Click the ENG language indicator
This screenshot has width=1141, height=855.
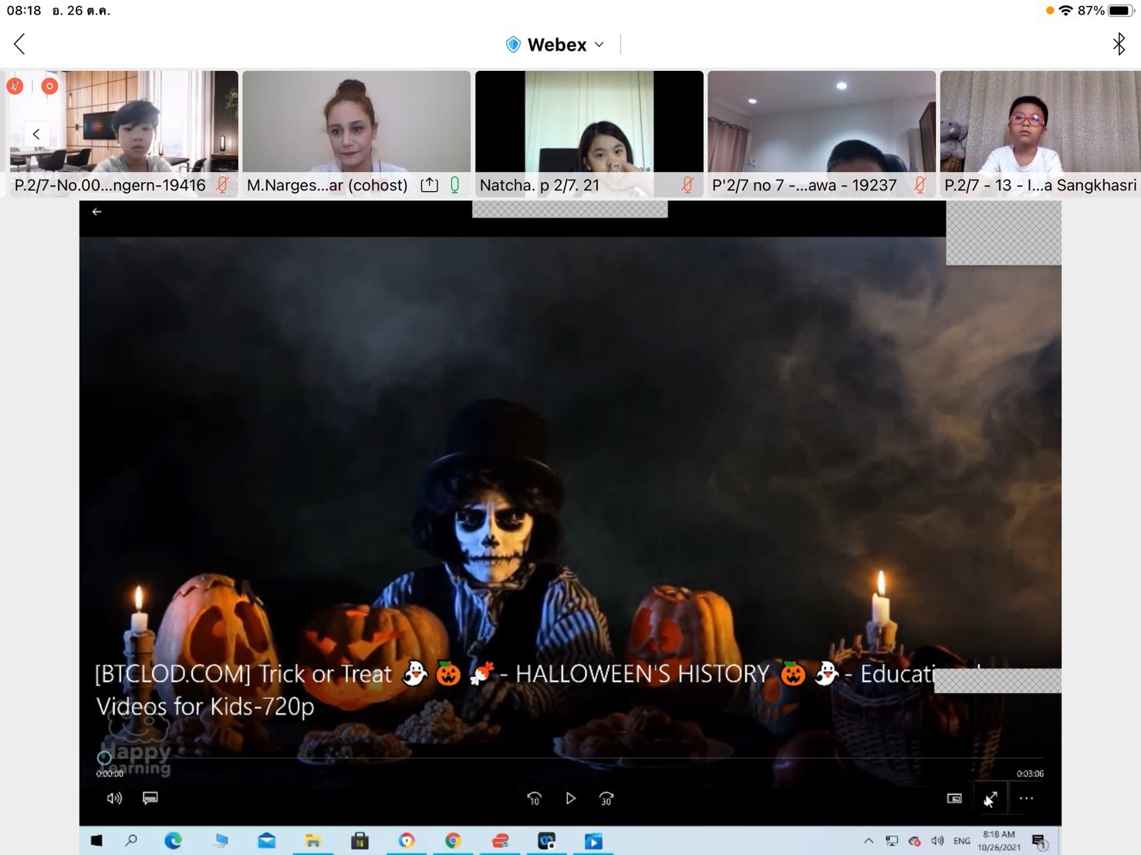pyautogui.click(x=961, y=841)
